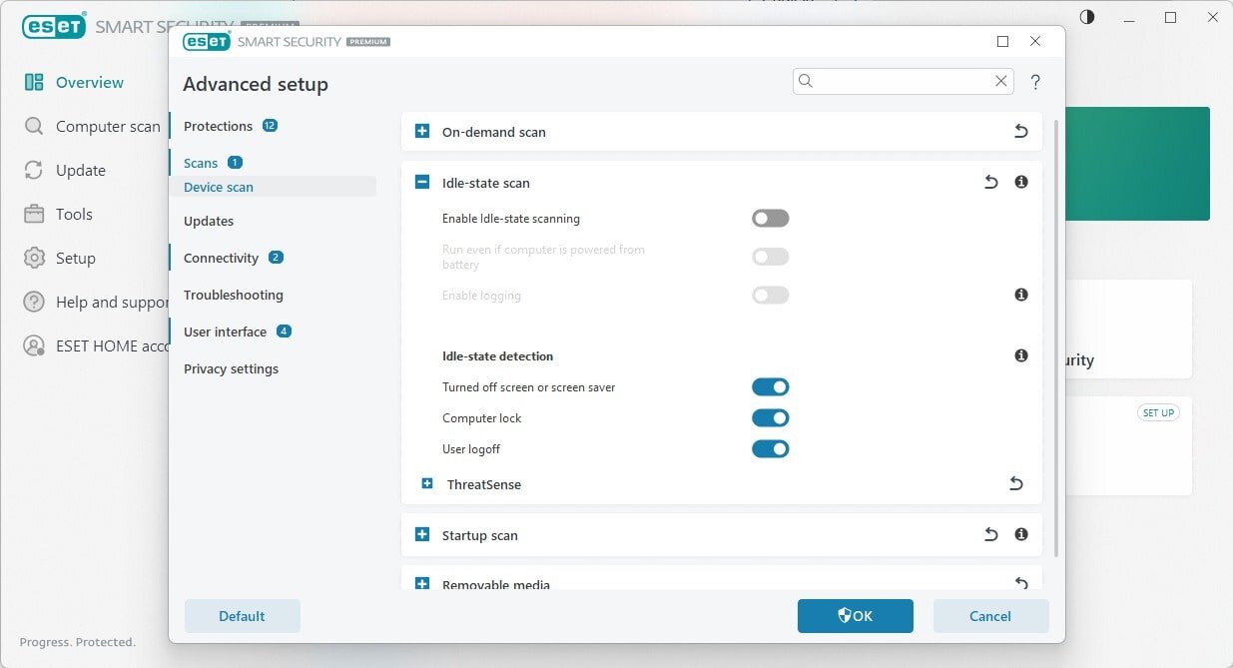
Task: Expand the ThreatSense subsection
Action: 427,484
